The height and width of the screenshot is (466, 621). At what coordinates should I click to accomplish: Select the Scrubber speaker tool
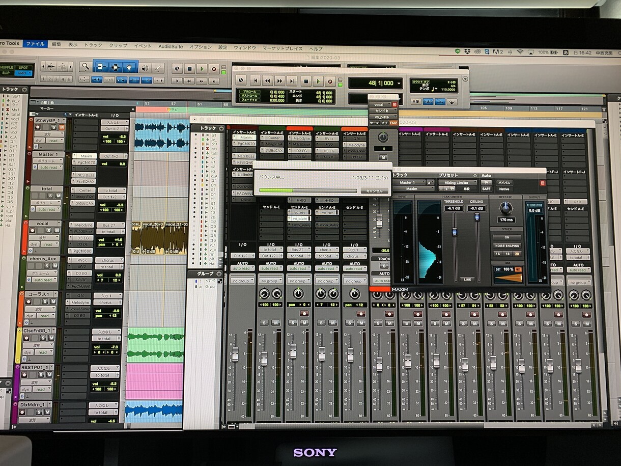click(x=145, y=68)
